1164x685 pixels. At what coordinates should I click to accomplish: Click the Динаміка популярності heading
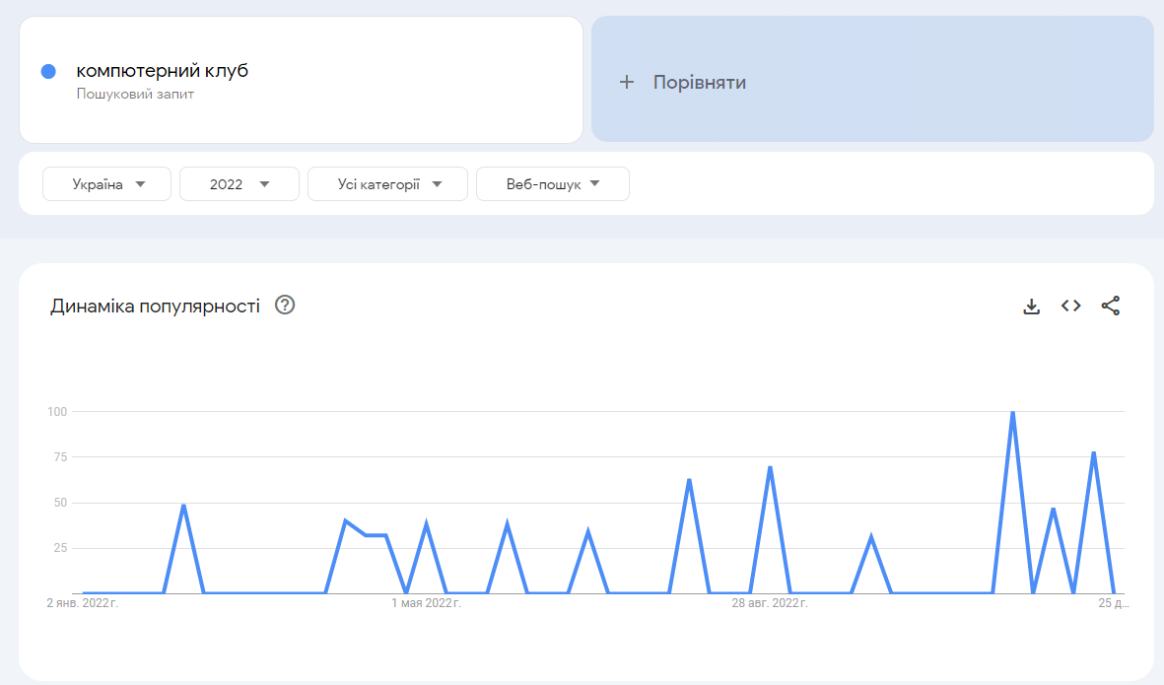(155, 306)
